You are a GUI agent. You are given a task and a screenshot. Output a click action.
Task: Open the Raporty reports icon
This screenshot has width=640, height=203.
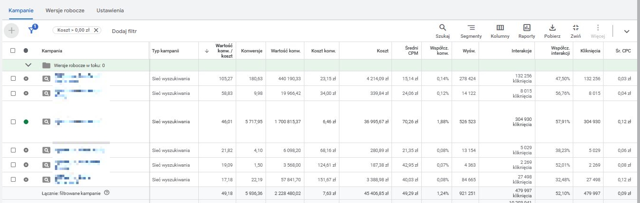(x=526, y=28)
